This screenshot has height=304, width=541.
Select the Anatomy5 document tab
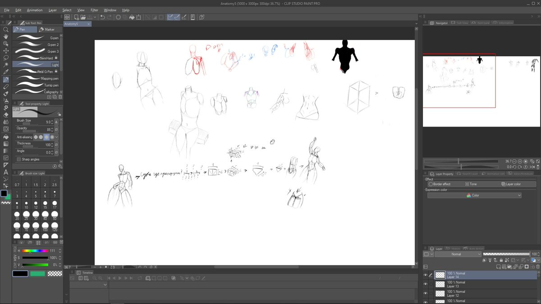[77, 24]
